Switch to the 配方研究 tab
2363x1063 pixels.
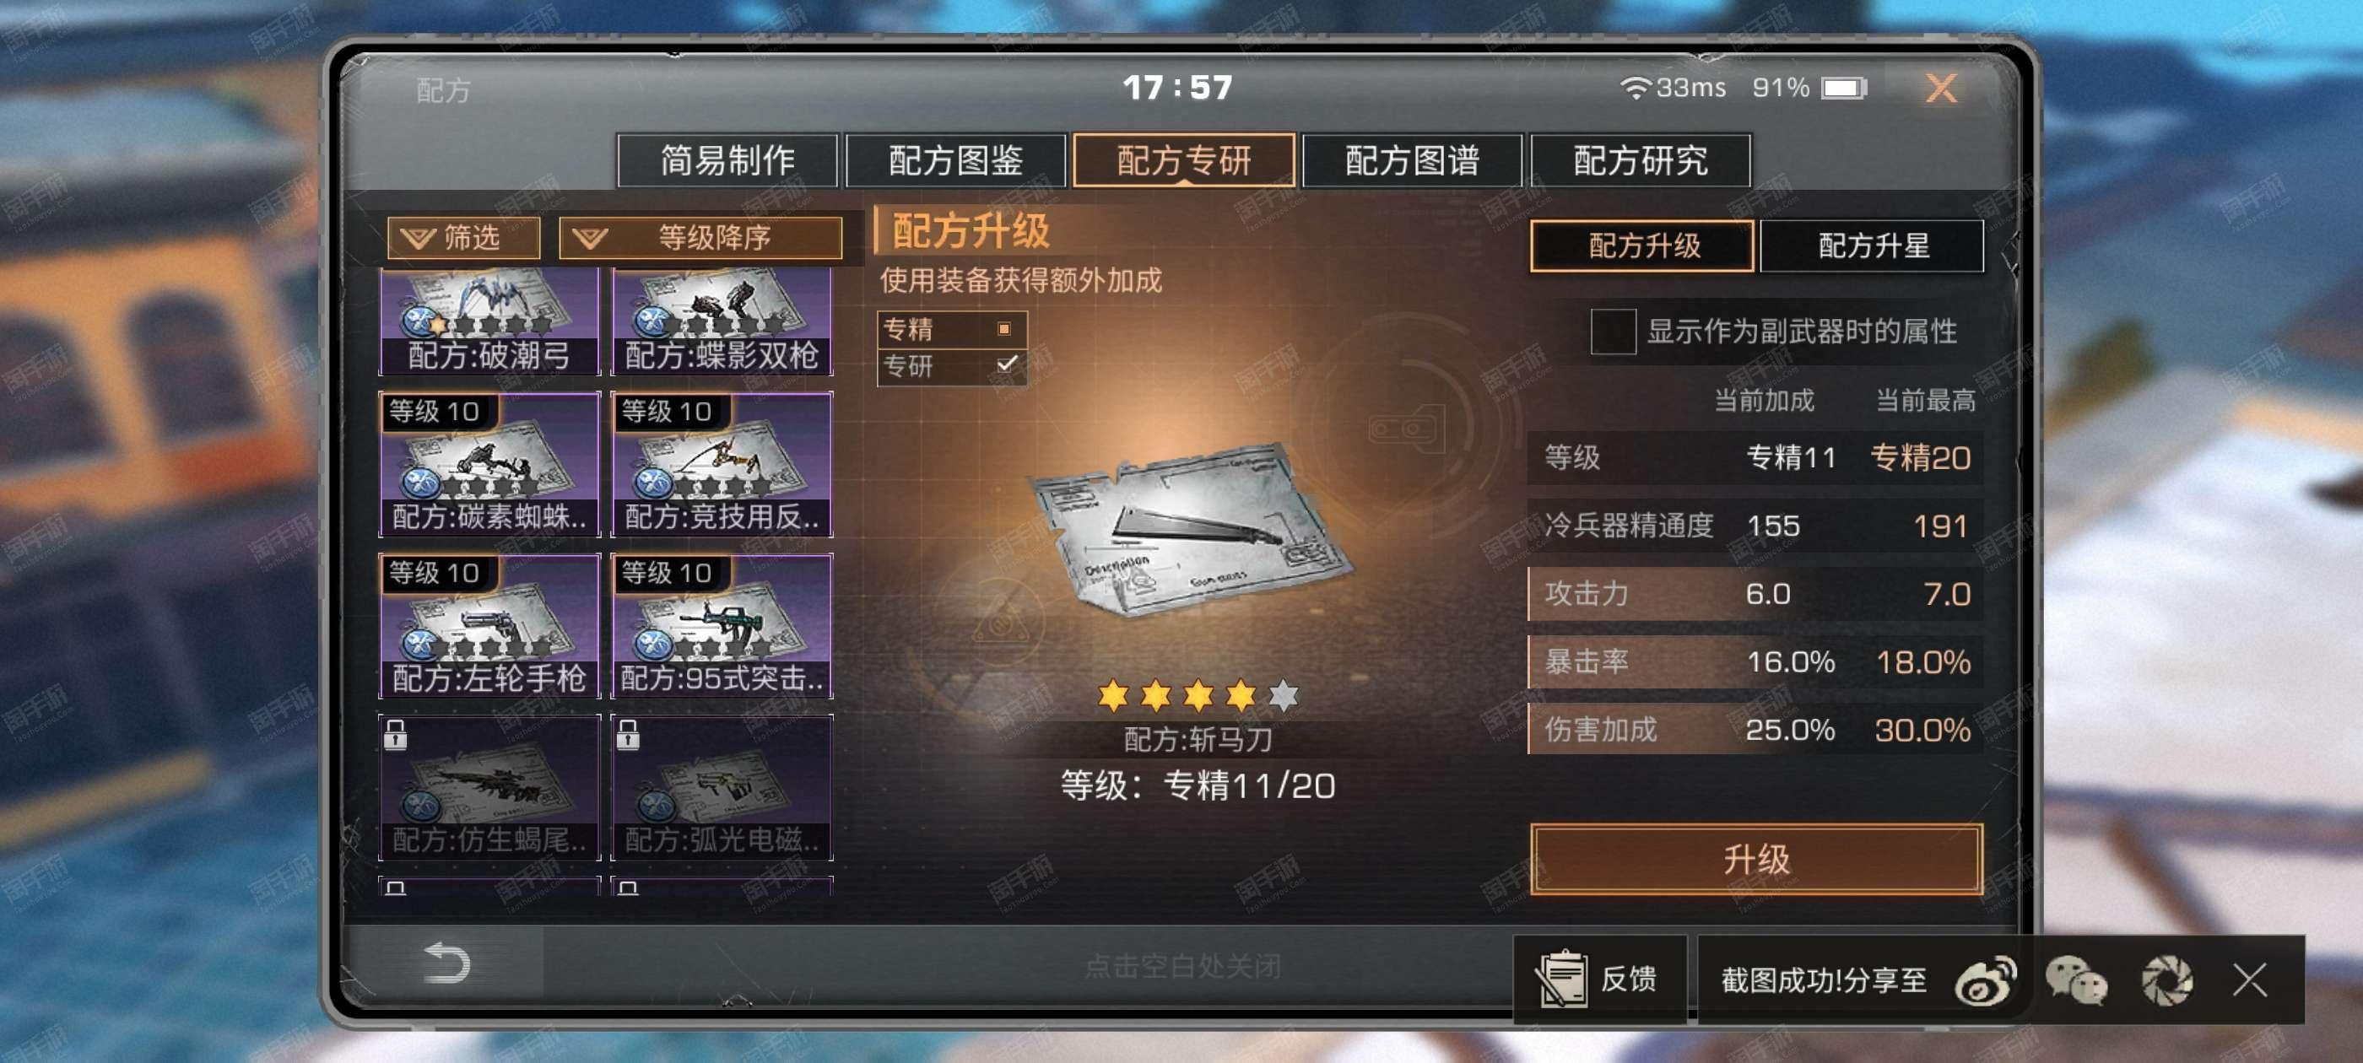click(x=1640, y=160)
